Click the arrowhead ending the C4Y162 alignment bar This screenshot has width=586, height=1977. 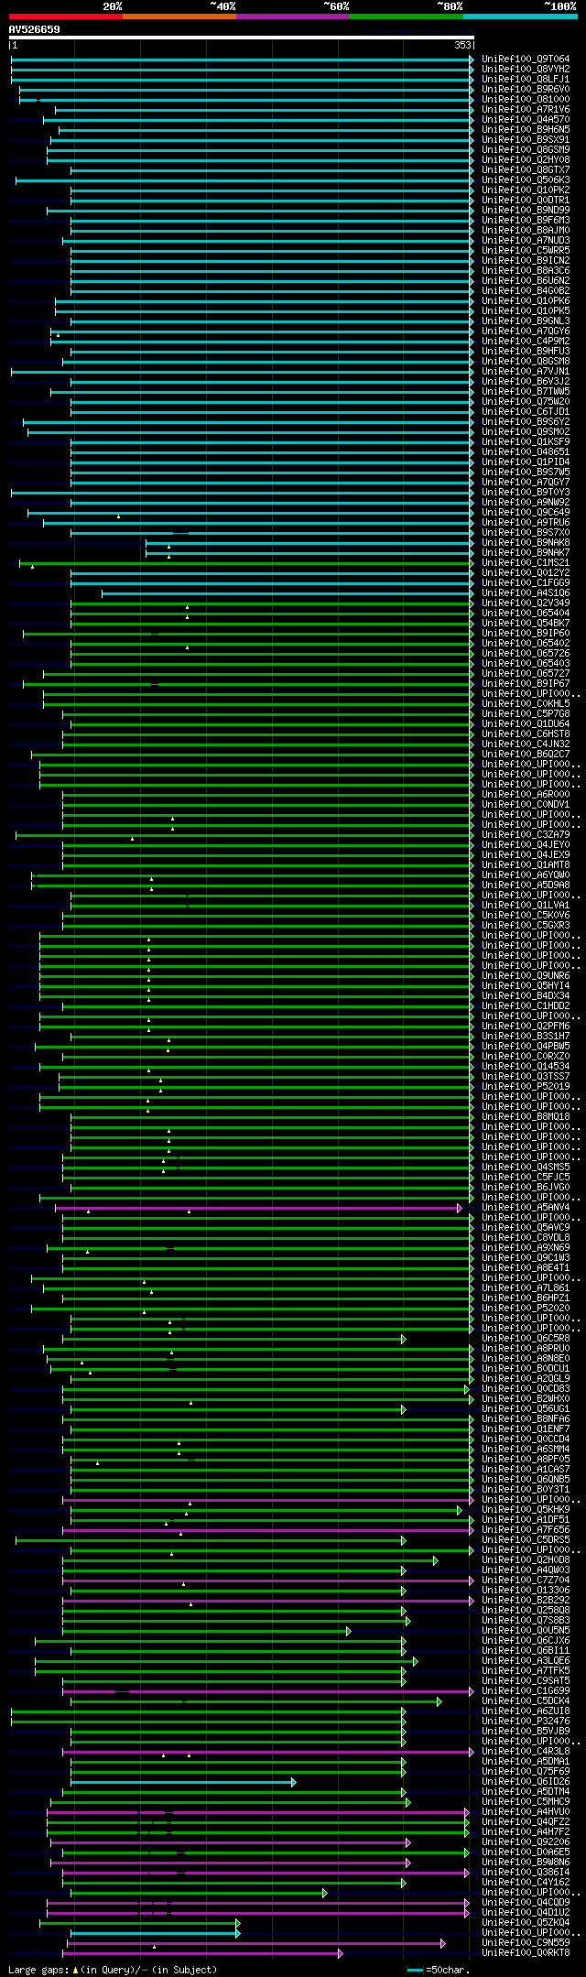tap(403, 1883)
